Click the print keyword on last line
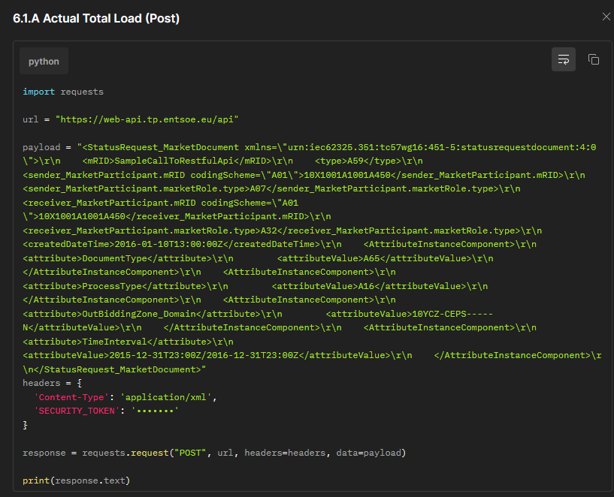Screen dimensions: 614x497 click(x=35, y=480)
